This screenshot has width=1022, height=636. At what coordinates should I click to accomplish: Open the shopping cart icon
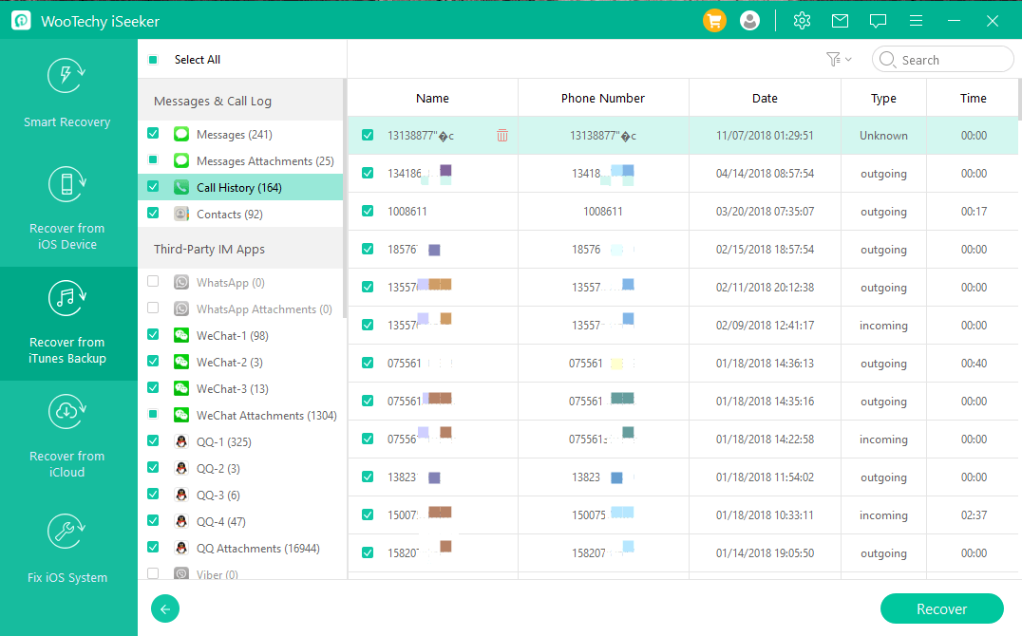tap(714, 20)
